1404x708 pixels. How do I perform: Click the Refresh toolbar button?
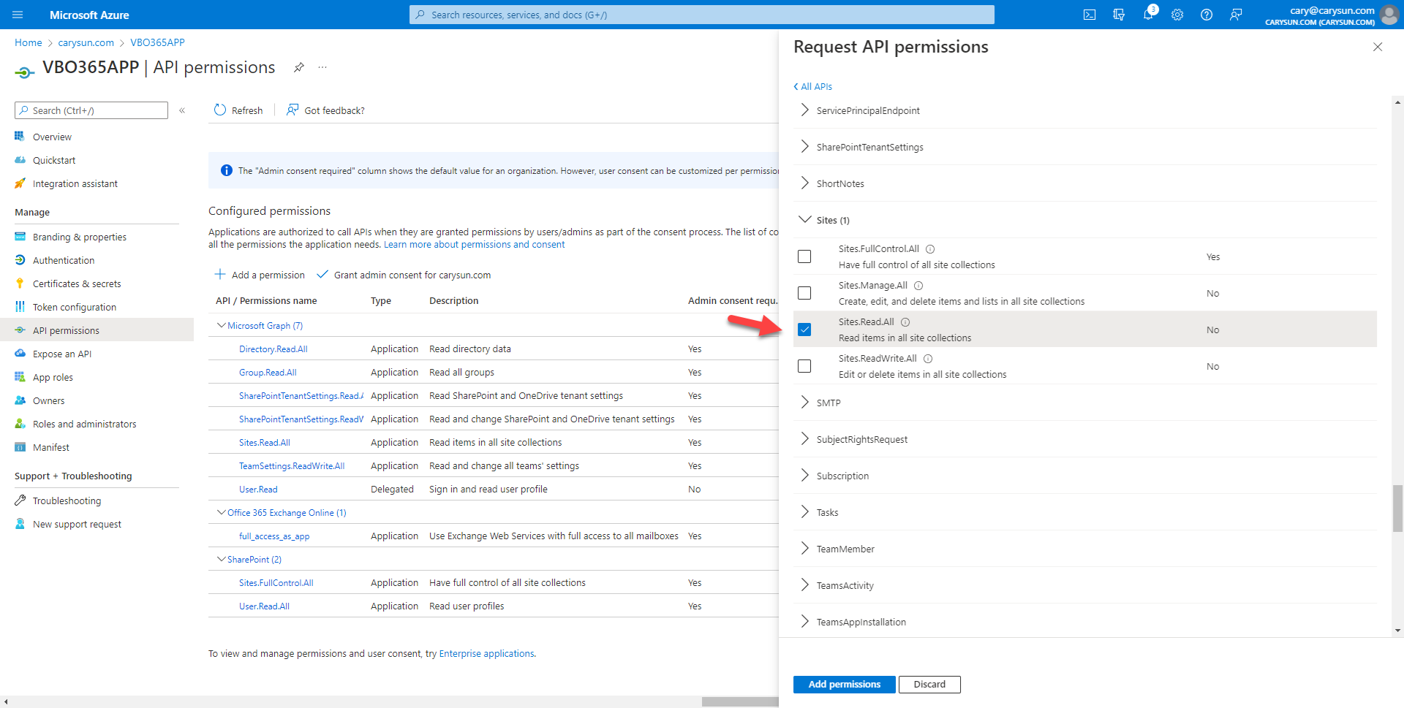click(238, 110)
